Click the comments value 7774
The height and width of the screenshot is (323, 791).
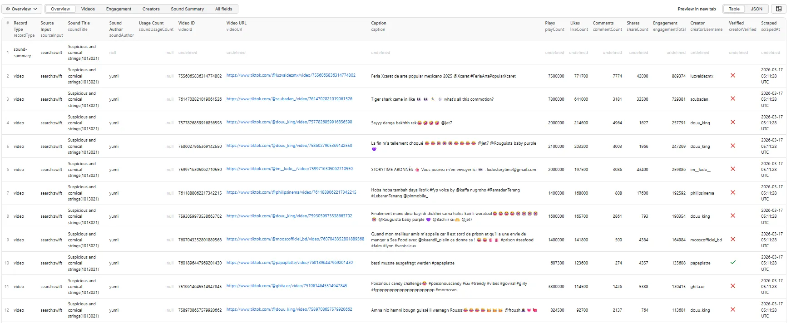[617, 76]
